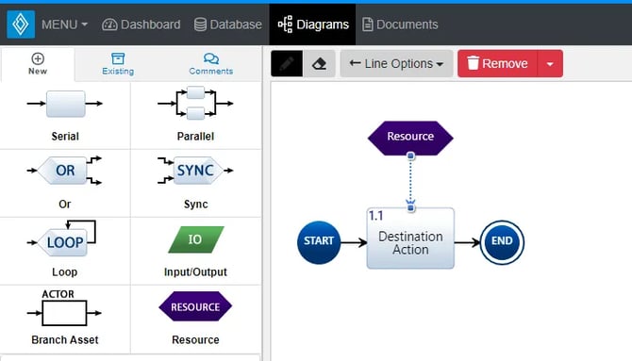The width and height of the screenshot is (632, 361).
Task: Click the dotted line's bottom handle
Action: click(x=410, y=208)
